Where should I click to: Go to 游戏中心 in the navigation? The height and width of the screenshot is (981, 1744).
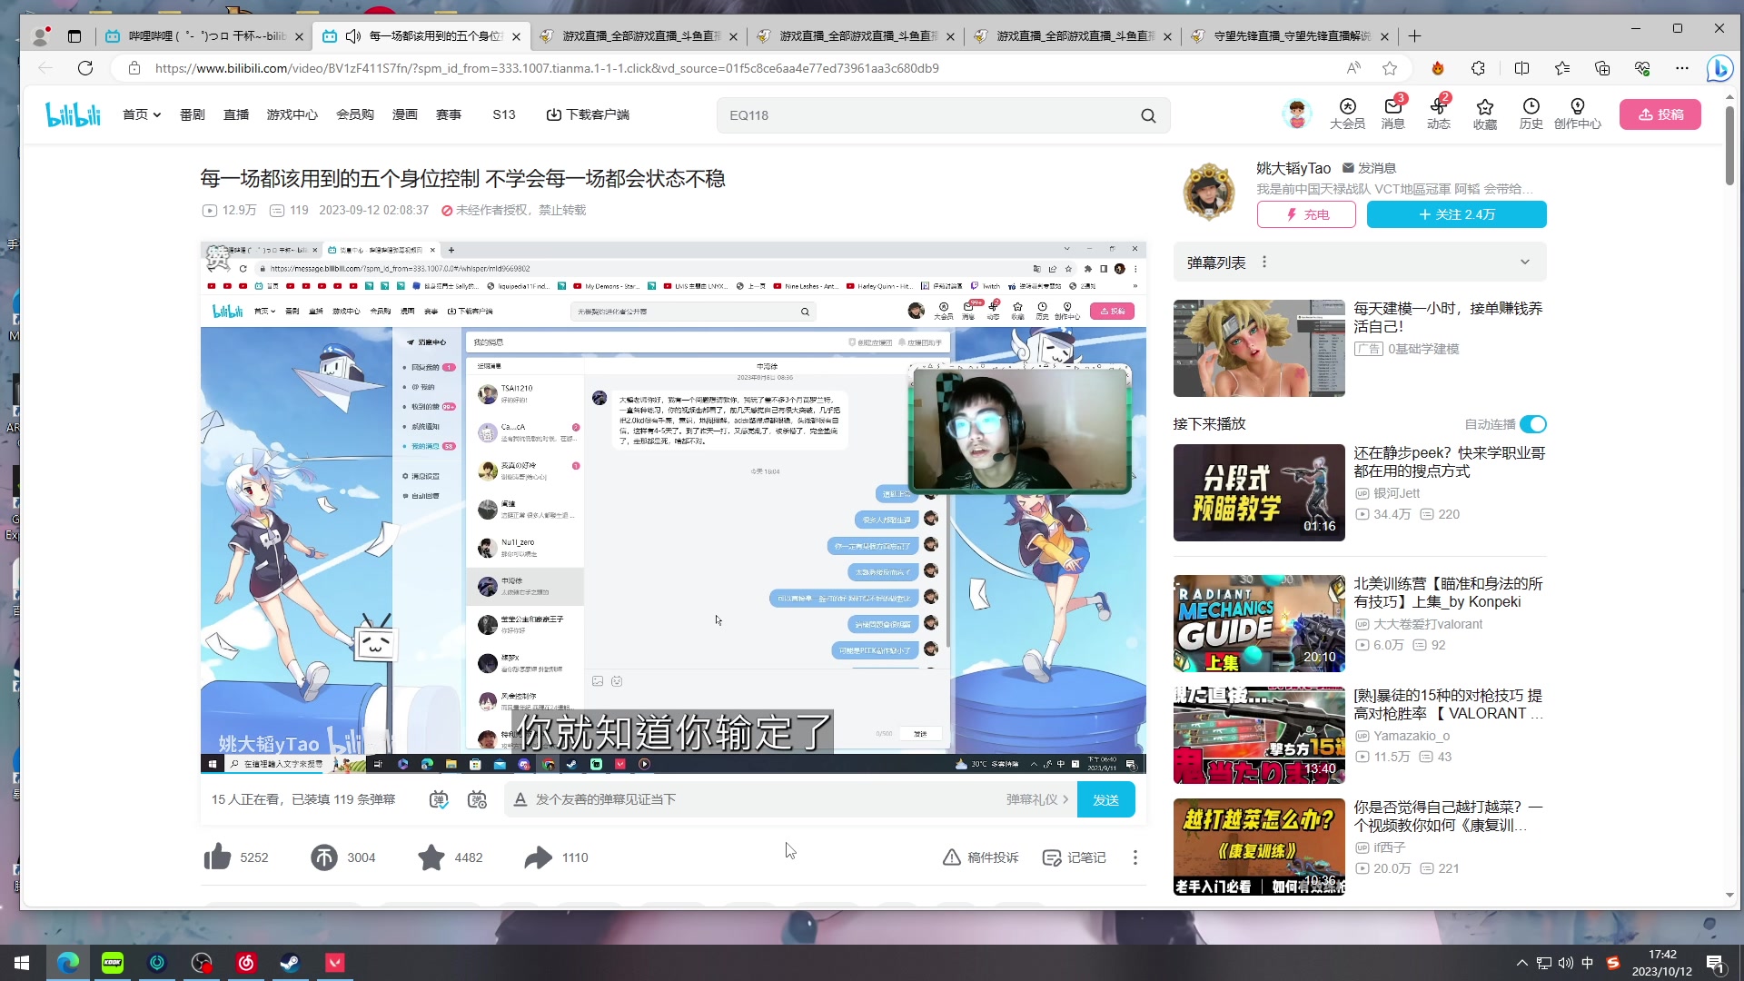pyautogui.click(x=292, y=114)
